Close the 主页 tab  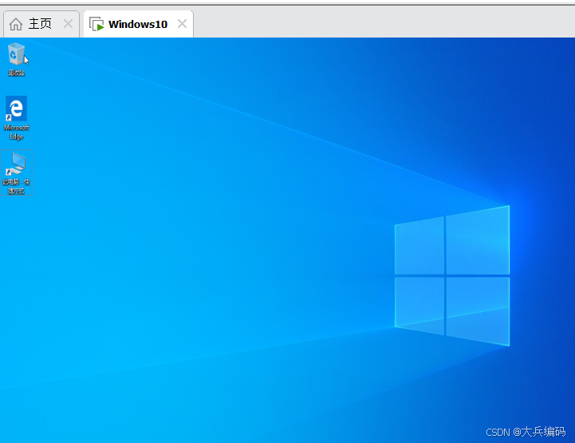coord(68,24)
